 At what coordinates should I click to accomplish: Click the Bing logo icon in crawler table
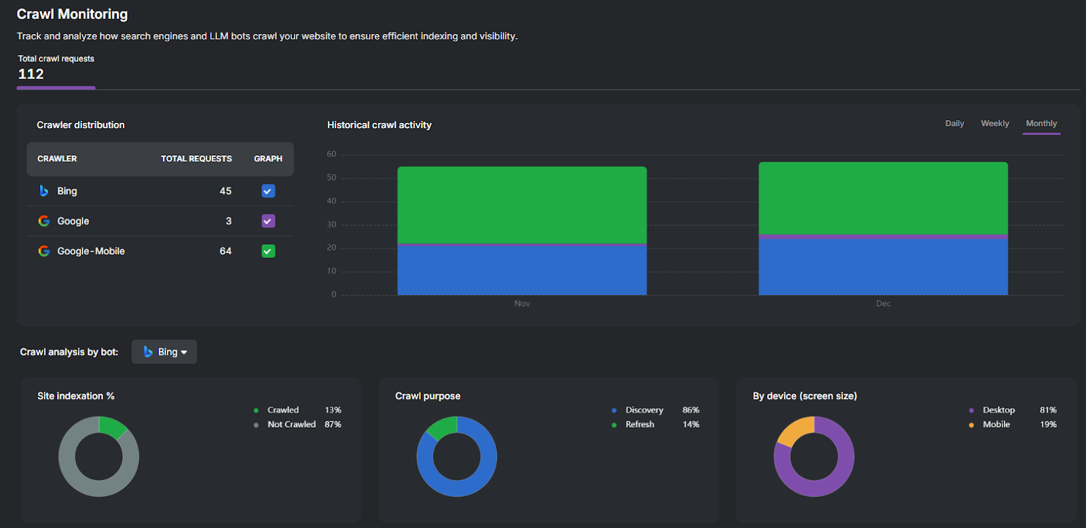44,191
